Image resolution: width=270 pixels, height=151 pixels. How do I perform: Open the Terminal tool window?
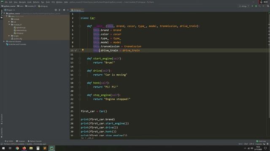pyautogui.click(x=20, y=141)
